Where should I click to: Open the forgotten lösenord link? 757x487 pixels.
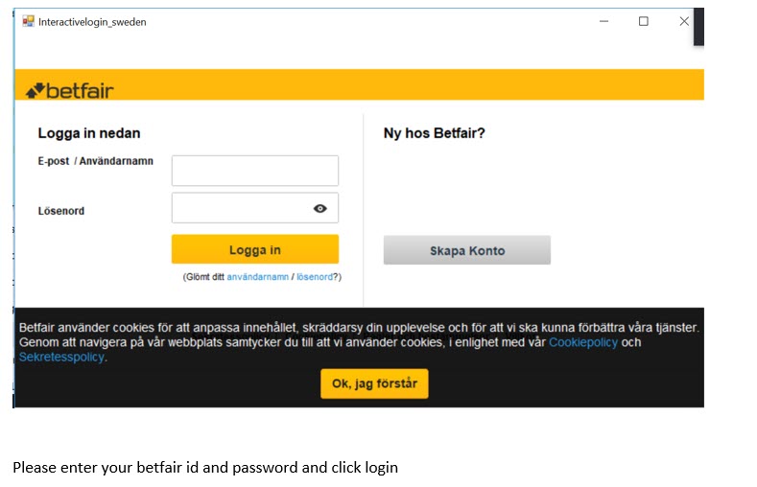coord(314,277)
